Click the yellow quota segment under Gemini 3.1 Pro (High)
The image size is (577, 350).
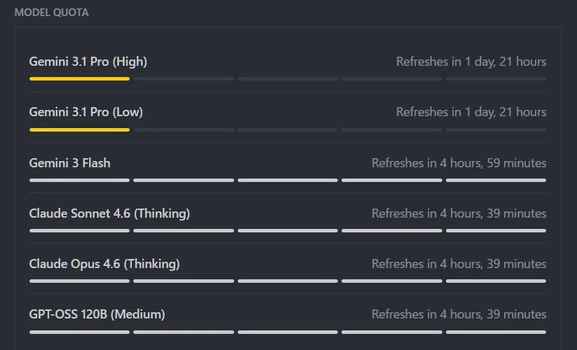79,78
